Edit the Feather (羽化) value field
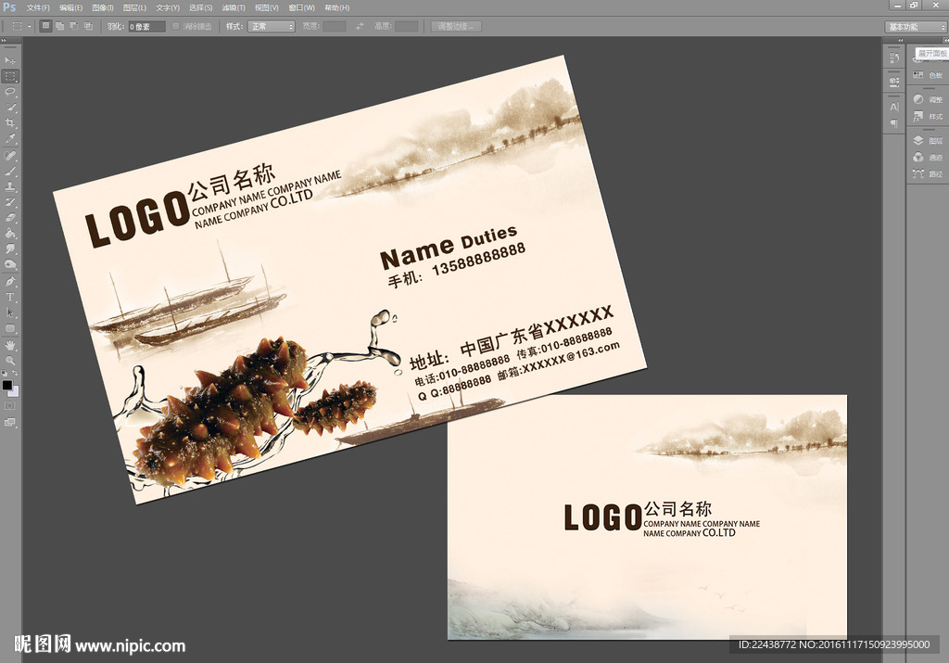Viewport: 949px width, 663px height. pos(146,27)
